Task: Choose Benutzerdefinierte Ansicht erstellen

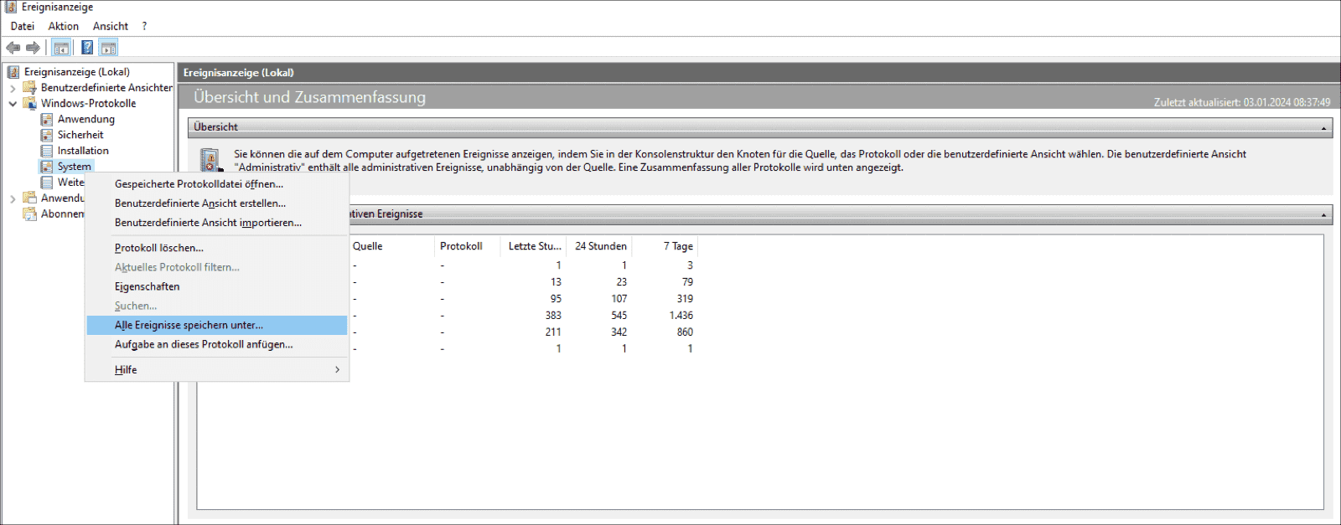Action: coord(217,203)
